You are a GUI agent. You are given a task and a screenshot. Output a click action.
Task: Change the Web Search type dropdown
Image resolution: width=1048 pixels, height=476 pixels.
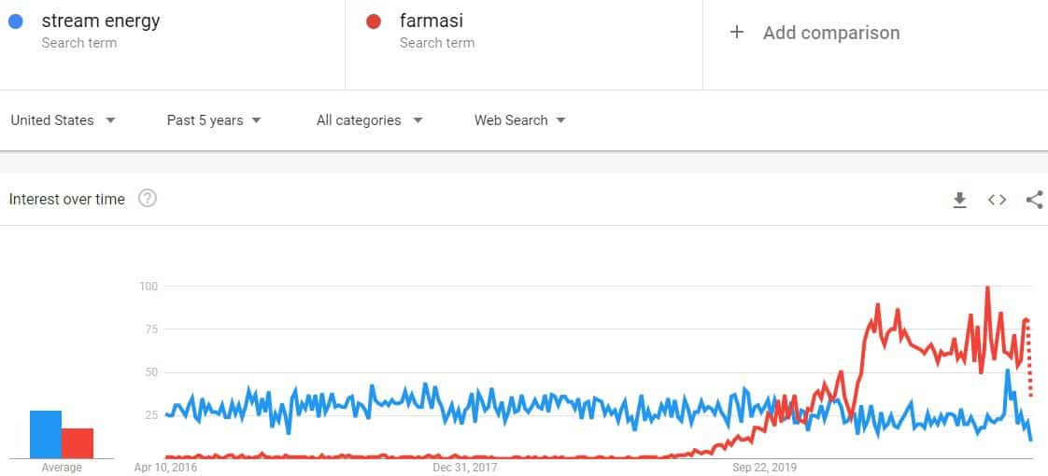point(520,120)
